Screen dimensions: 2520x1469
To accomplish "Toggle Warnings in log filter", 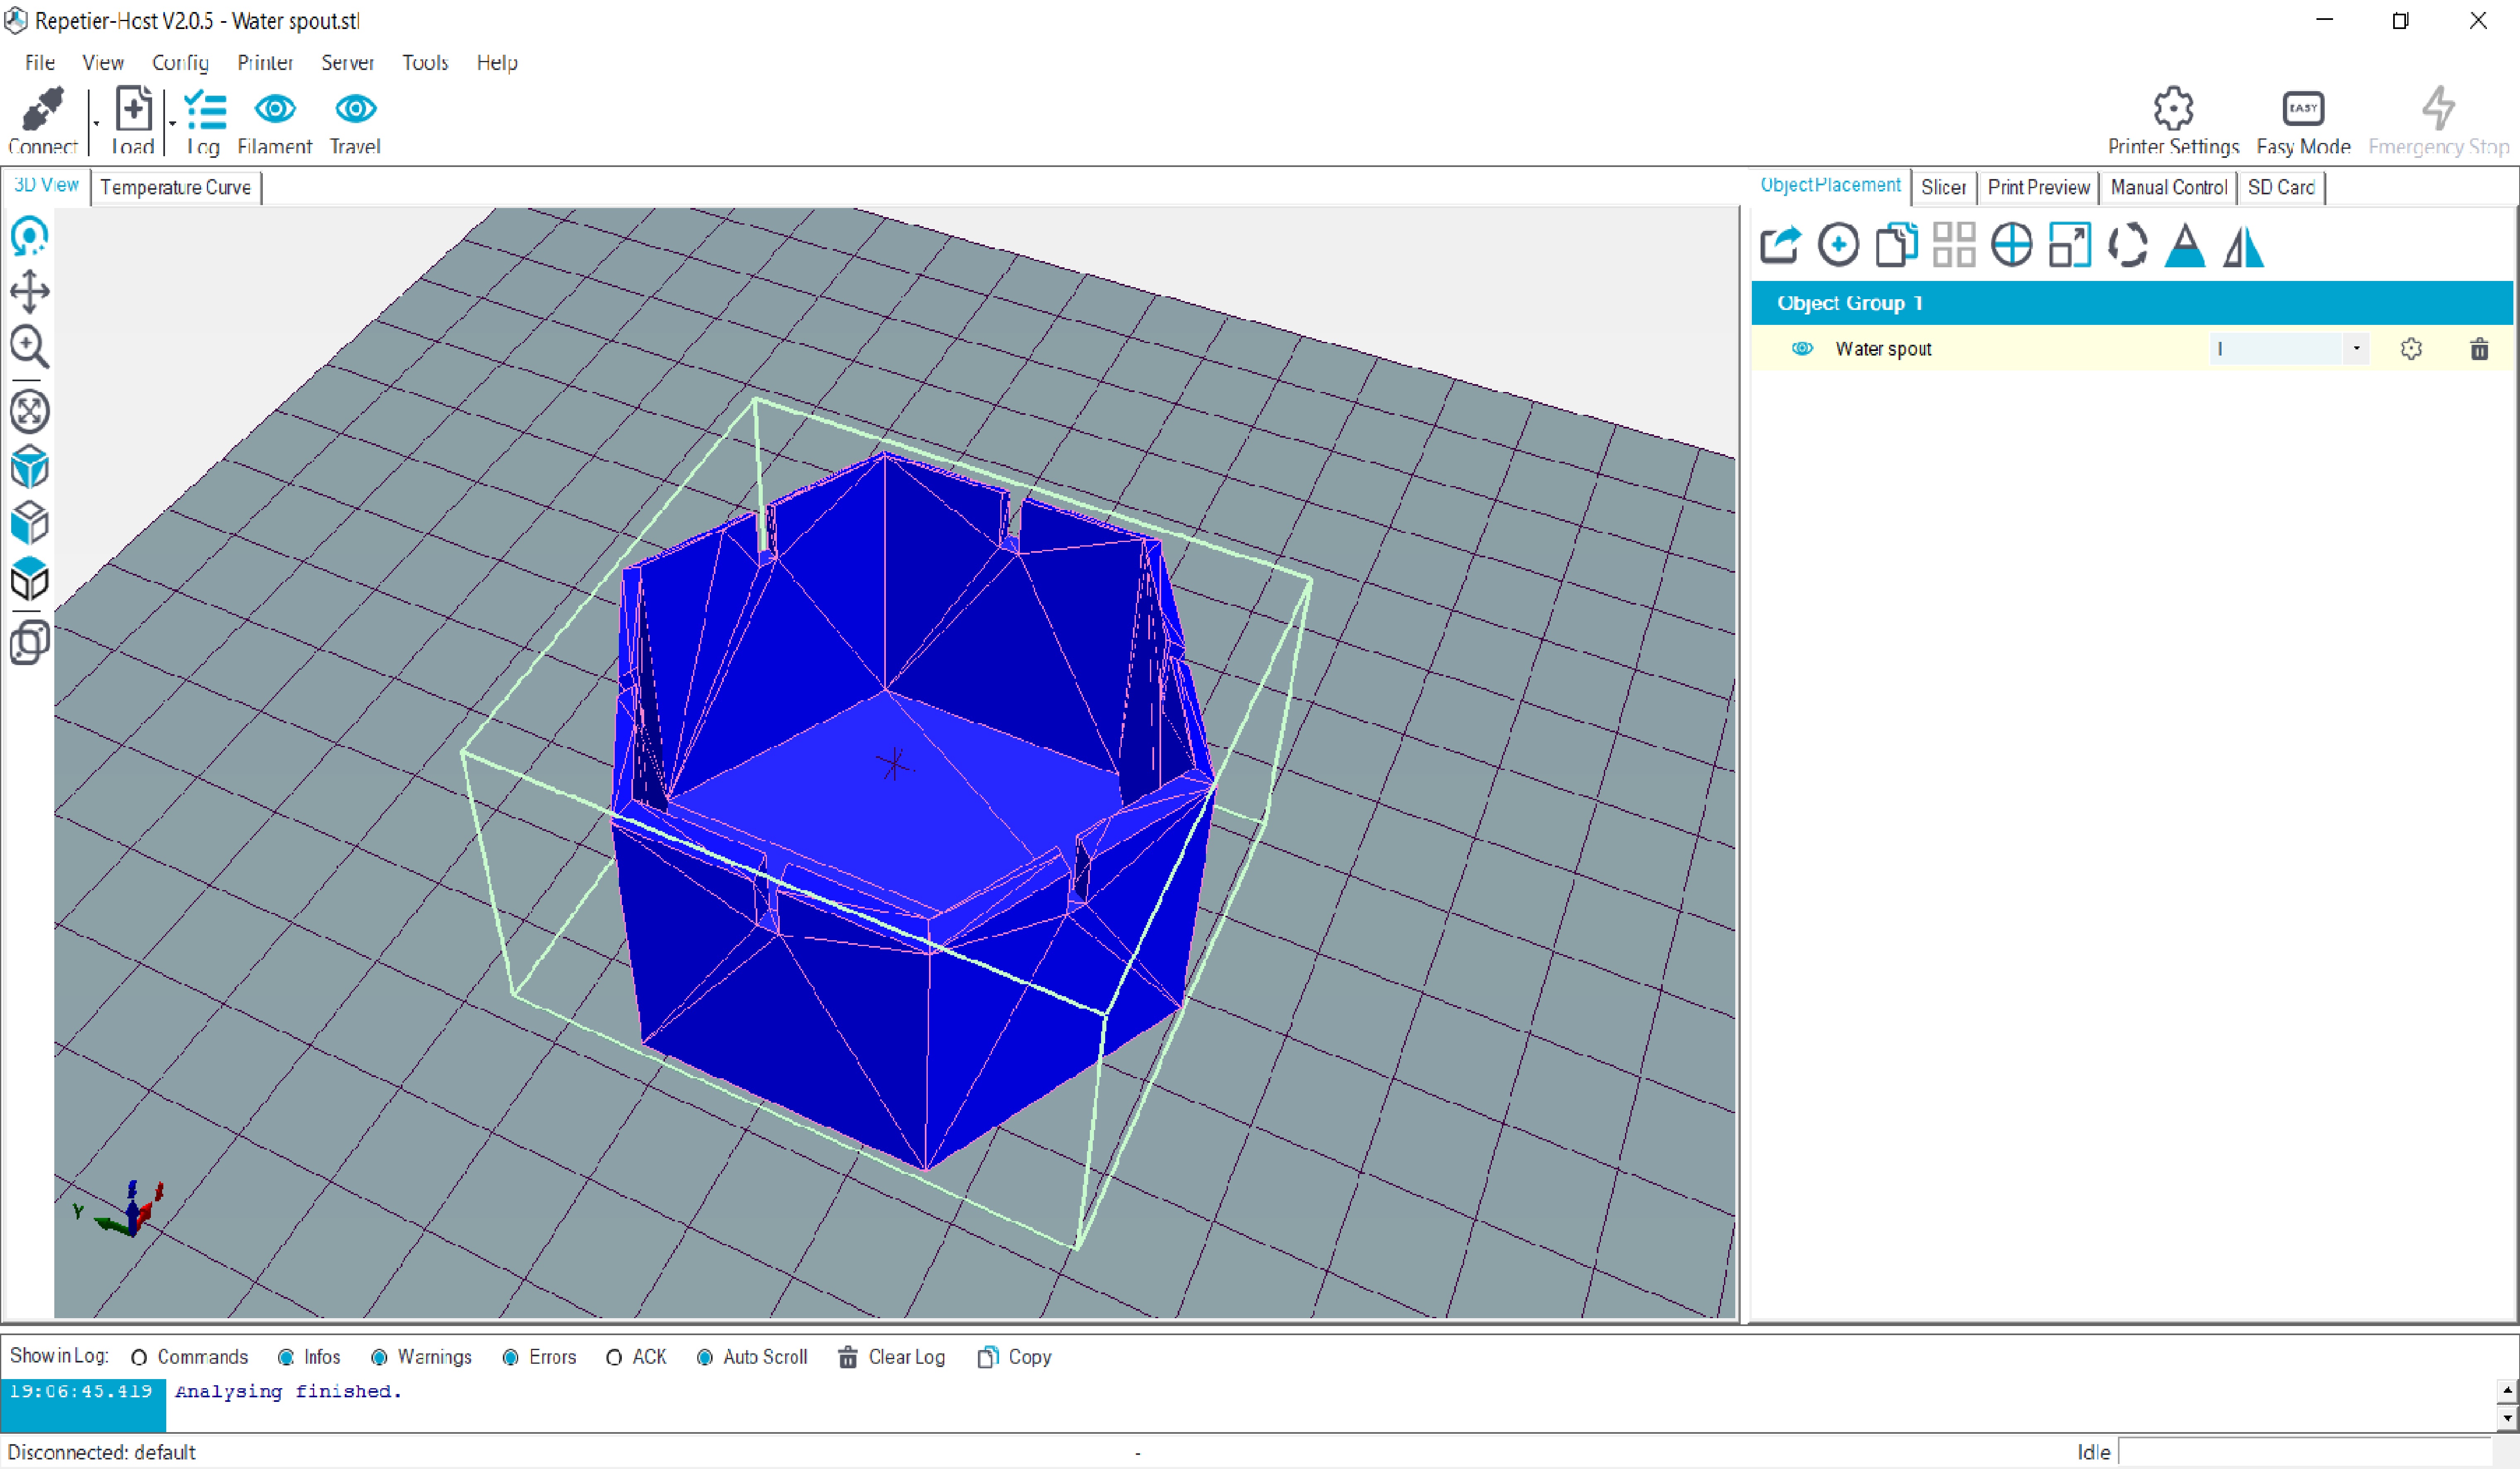I will [421, 1357].
